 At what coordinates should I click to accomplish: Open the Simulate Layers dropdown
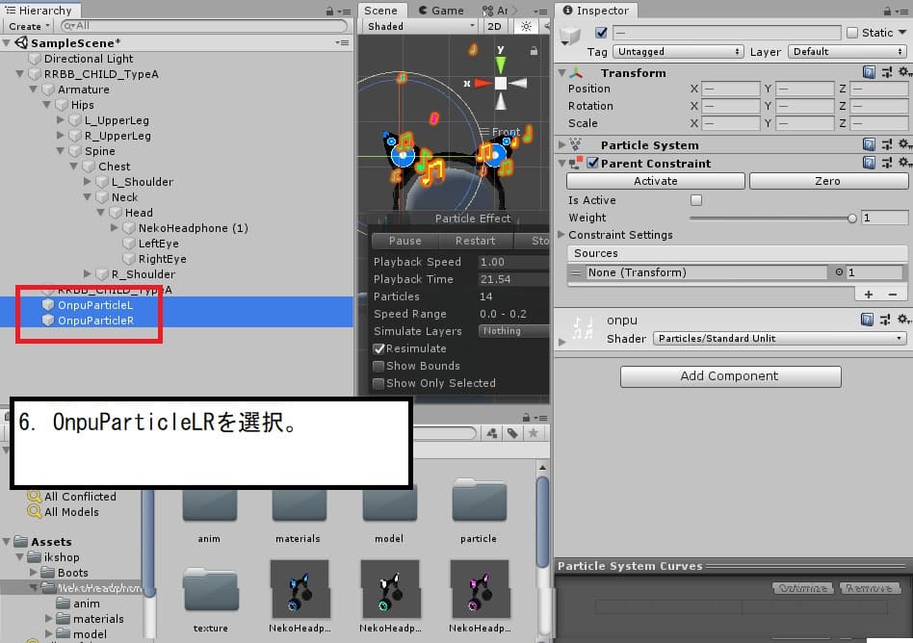(x=513, y=330)
